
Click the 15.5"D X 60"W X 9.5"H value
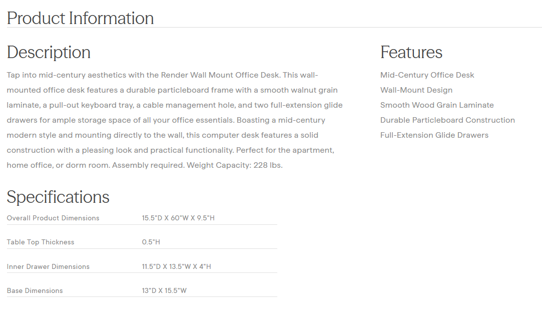[178, 218]
